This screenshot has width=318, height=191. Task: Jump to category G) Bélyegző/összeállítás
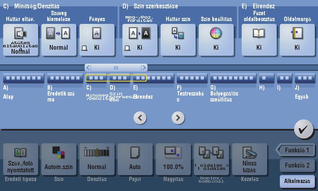click(233, 78)
